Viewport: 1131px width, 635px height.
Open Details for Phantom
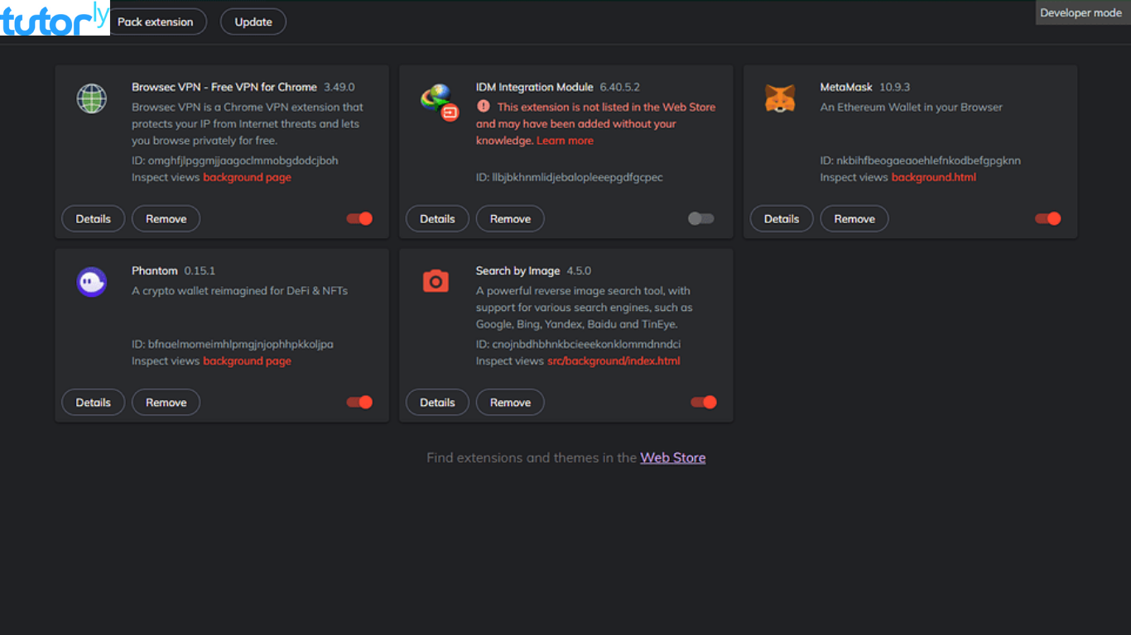93,402
